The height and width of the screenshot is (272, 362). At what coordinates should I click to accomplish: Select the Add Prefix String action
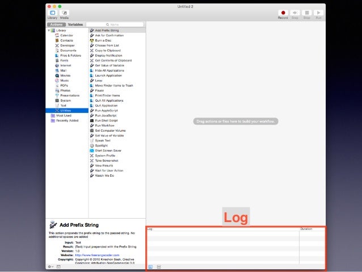pos(117,30)
